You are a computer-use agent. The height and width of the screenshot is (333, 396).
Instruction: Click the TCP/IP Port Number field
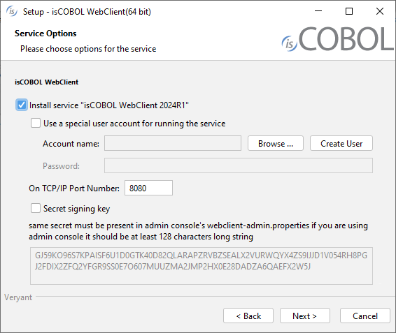pos(148,188)
